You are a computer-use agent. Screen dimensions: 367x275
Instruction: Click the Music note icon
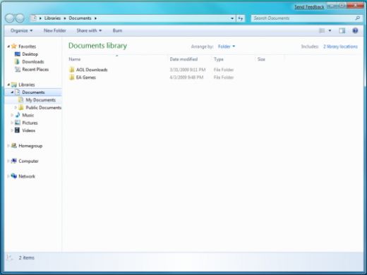tap(18, 115)
